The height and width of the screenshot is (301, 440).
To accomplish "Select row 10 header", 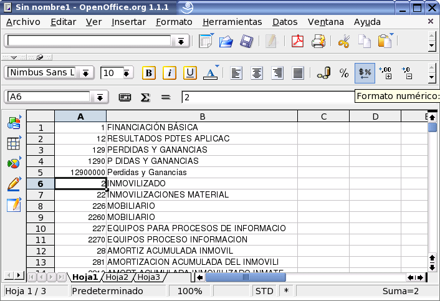I will [x=41, y=229].
